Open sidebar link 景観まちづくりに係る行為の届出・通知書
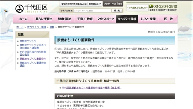The width and height of the screenshot is (193, 109). tap(33, 46)
